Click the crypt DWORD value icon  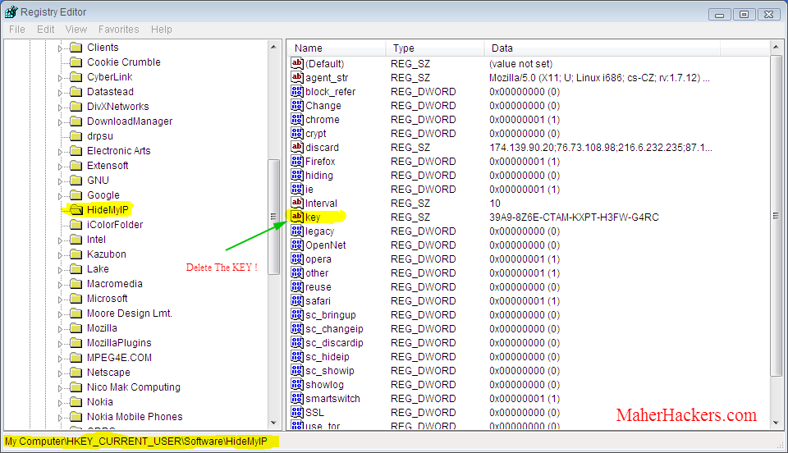[x=297, y=134]
